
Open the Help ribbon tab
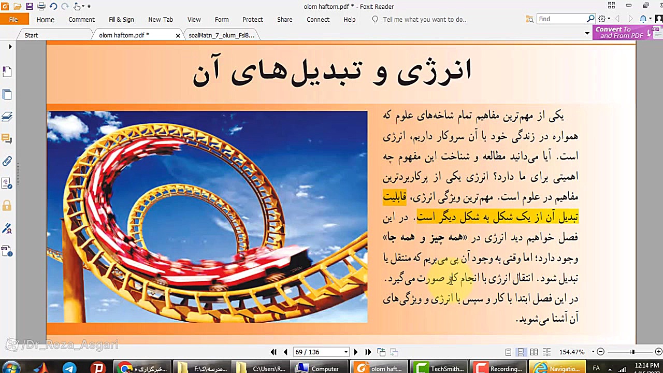350,19
